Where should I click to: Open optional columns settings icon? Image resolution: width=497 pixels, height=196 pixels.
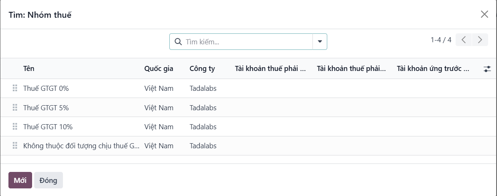pos(487,69)
